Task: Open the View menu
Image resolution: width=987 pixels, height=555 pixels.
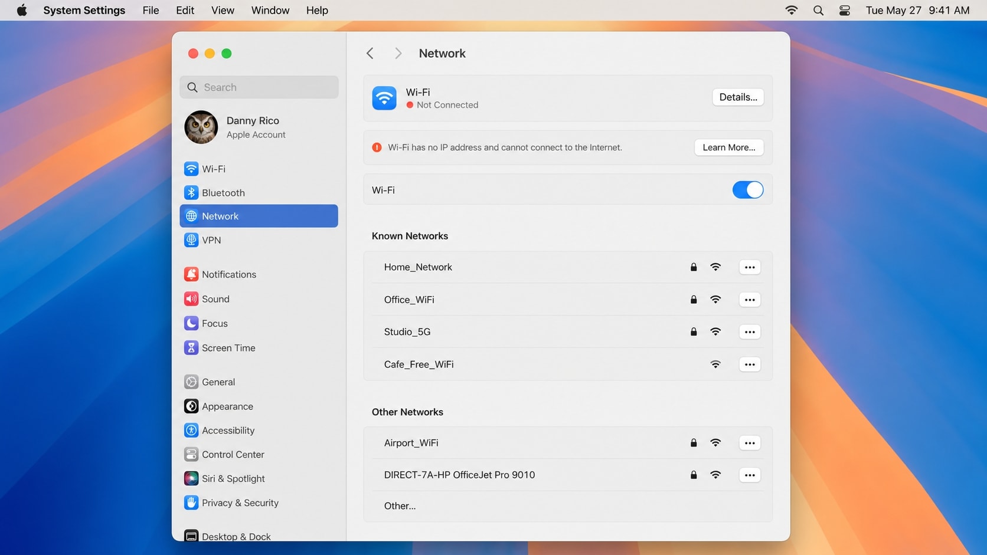Action: [223, 10]
